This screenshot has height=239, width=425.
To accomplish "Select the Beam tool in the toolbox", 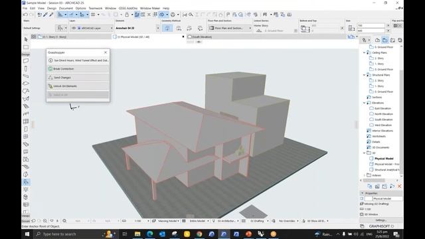I will (x=26, y=76).
